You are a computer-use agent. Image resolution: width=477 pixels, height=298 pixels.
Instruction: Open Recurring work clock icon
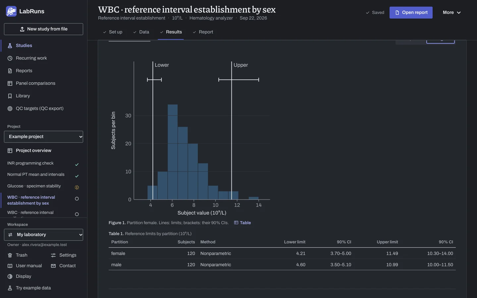pyautogui.click(x=10, y=58)
